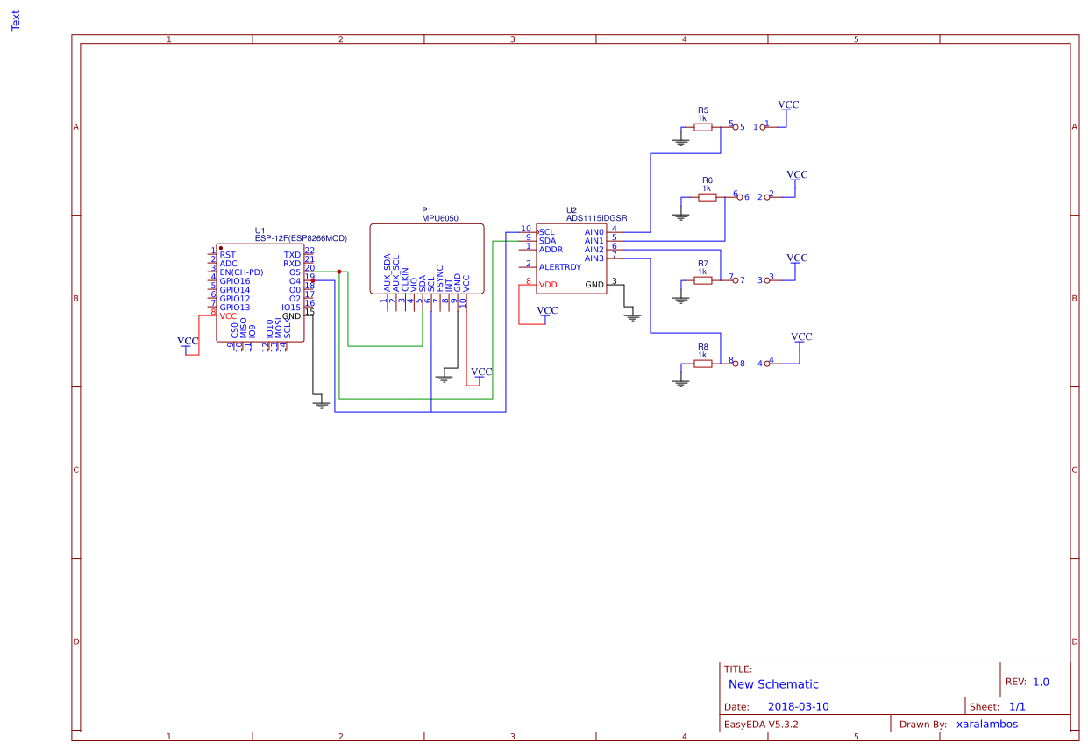Select the P1 MPU6050 module body
The height and width of the screenshot is (750, 1088).
pos(427,258)
